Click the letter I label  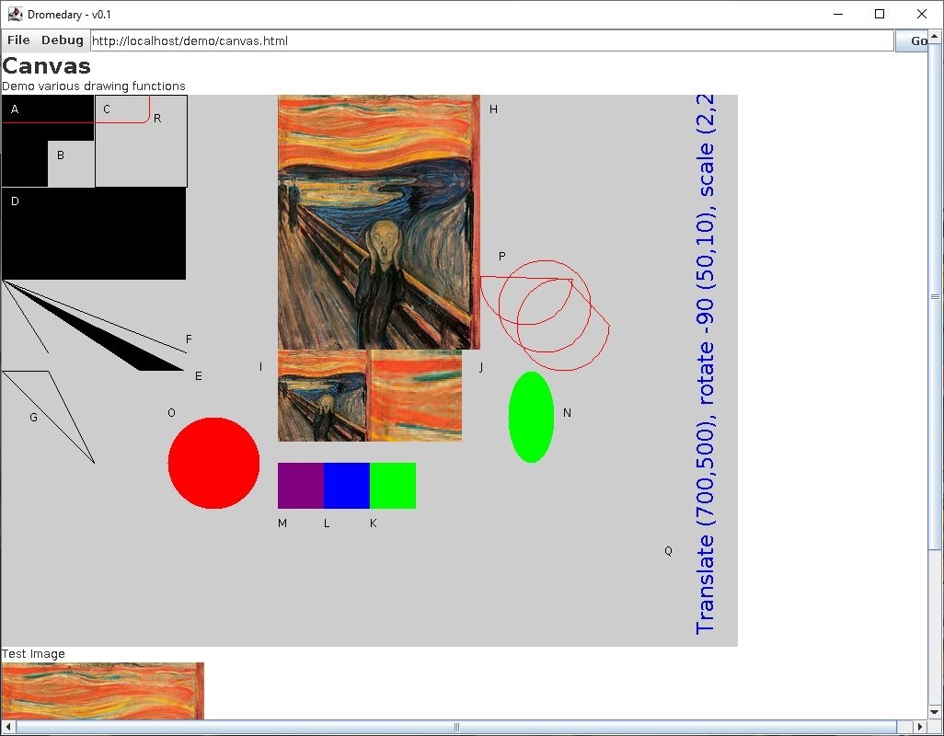(260, 366)
